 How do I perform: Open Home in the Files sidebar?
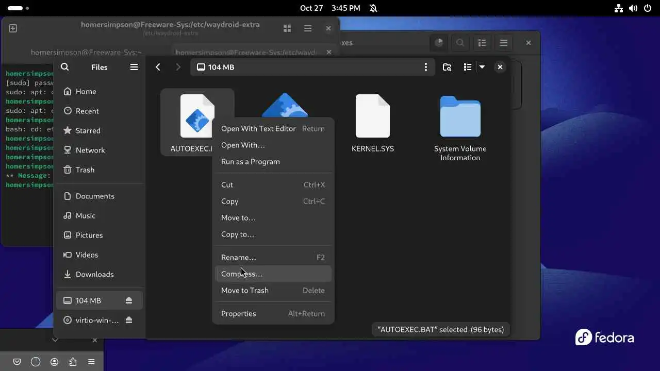99,91
